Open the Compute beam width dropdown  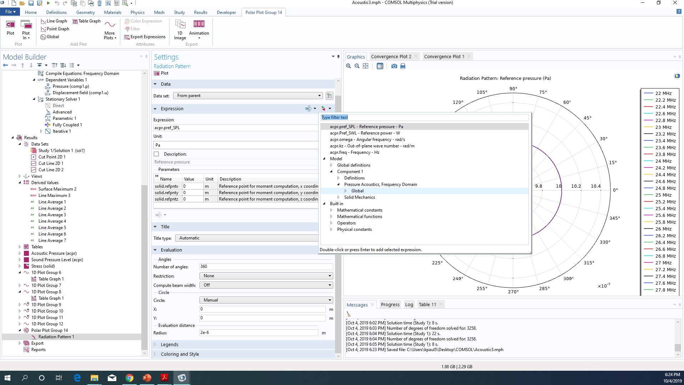pyautogui.click(x=266, y=285)
